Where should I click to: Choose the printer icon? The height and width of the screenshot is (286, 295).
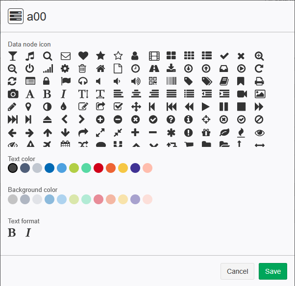click(x=259, y=81)
